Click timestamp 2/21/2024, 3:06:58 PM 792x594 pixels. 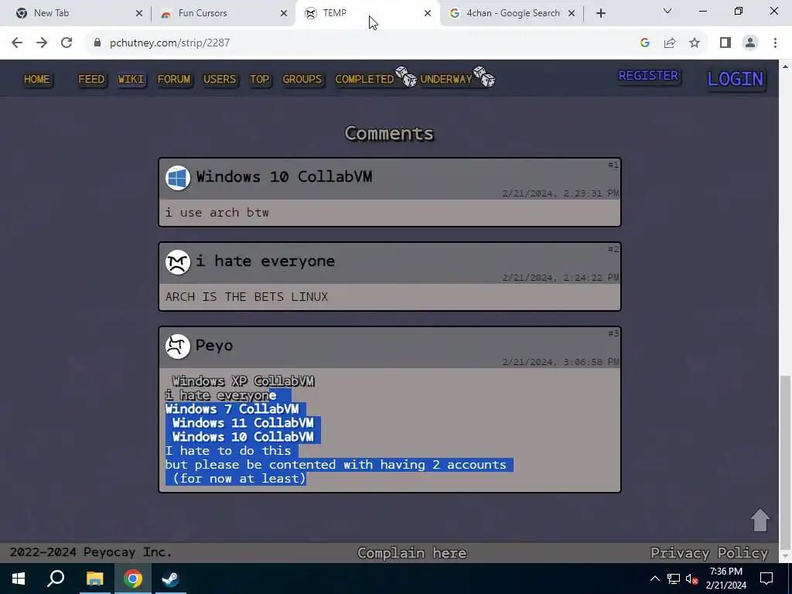pyautogui.click(x=560, y=362)
